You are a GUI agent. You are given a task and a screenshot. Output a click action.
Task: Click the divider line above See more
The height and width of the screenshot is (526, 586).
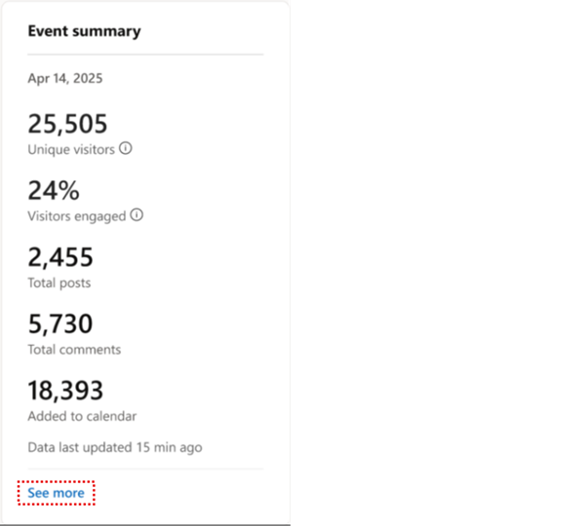pos(145,469)
